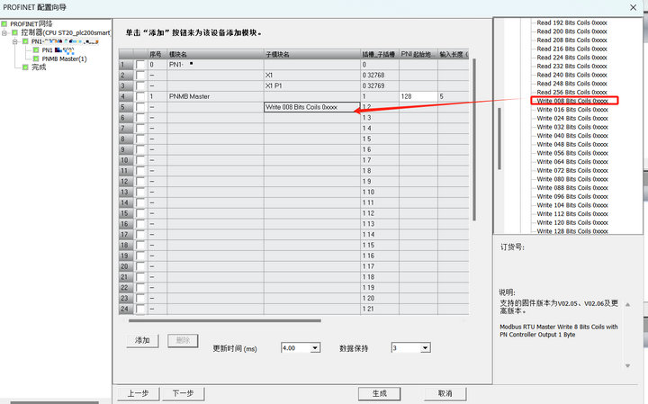
Task: Open the 数据保持 dropdown
Action: click(425, 348)
